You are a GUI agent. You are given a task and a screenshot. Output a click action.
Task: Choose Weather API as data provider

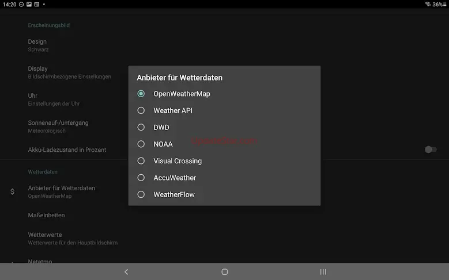(141, 110)
